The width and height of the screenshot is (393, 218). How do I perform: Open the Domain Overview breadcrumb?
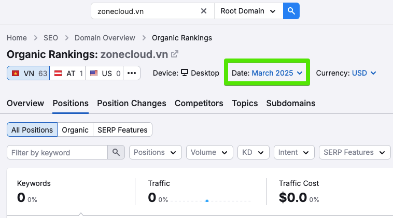105,38
